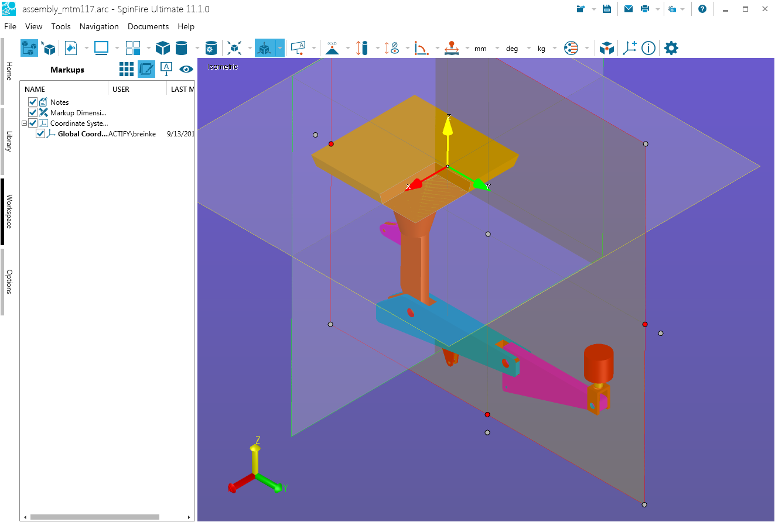
Task: Collapse the Coordinate Systems tree node
Action: click(24, 123)
